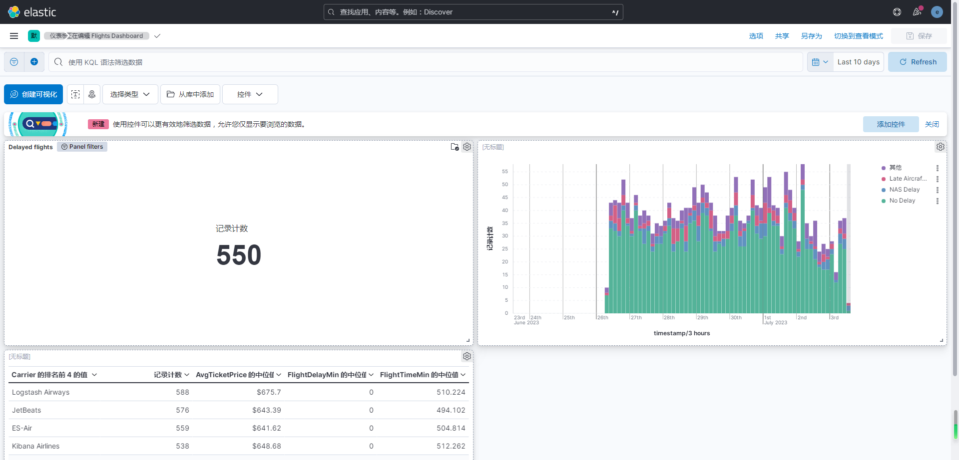This screenshot has height=460, width=959.
Task: Open the 选项 options menu
Action: (756, 36)
